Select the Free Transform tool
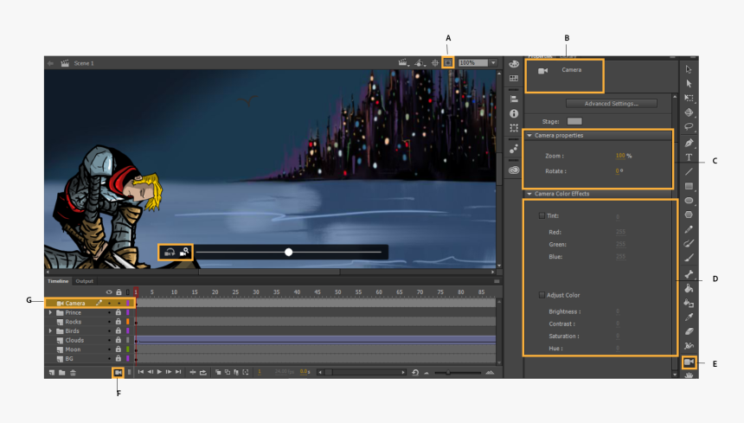The width and height of the screenshot is (744, 423). [689, 98]
